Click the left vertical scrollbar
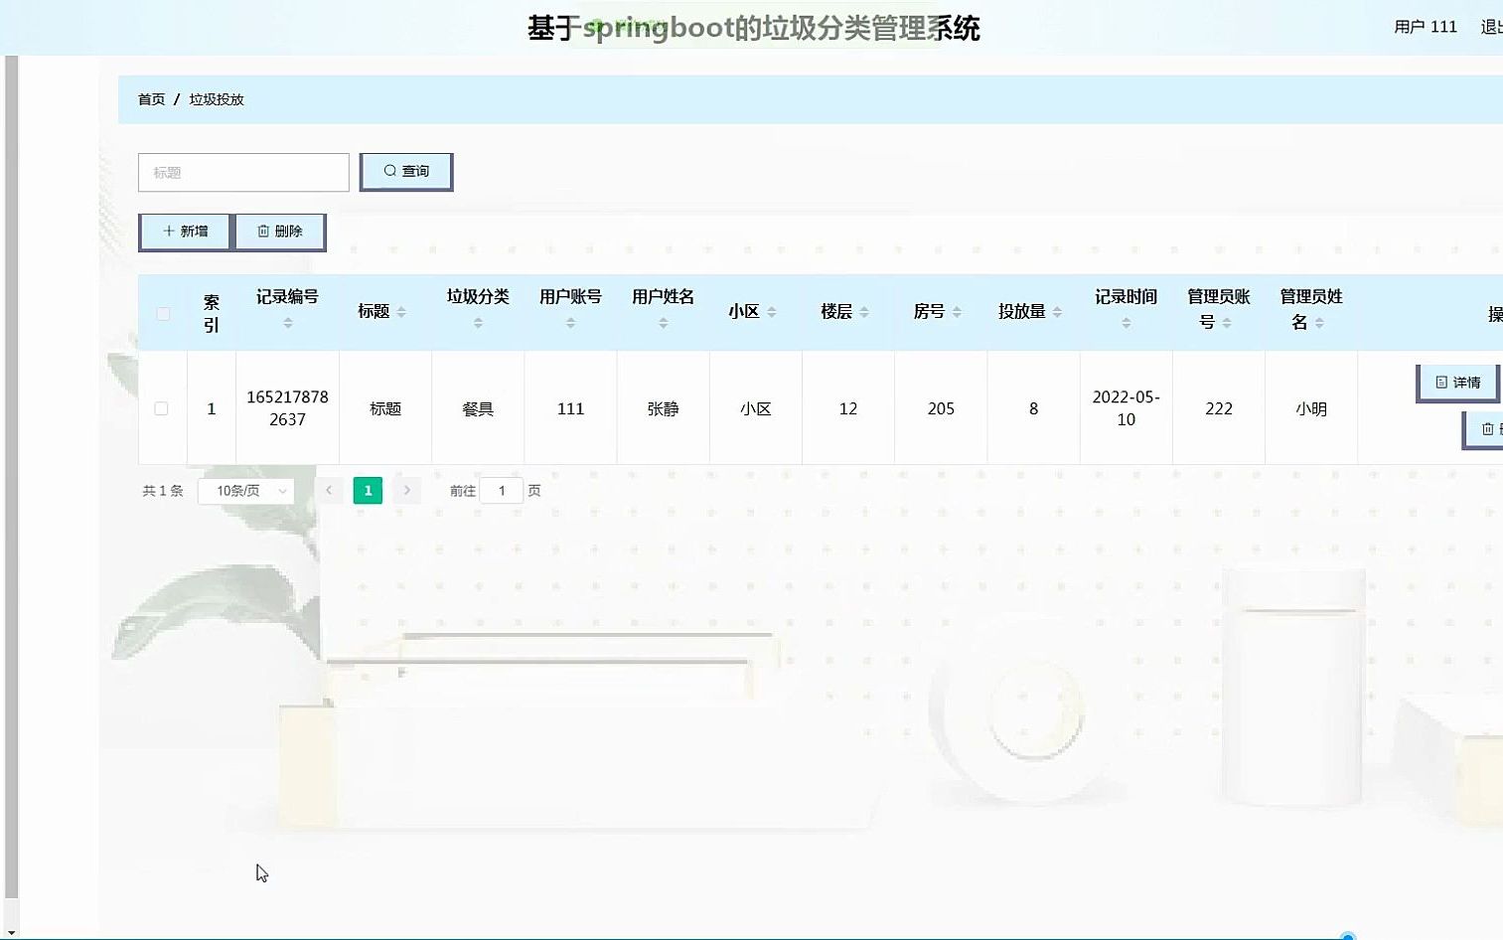The height and width of the screenshot is (940, 1503). pyautogui.click(x=11, y=477)
